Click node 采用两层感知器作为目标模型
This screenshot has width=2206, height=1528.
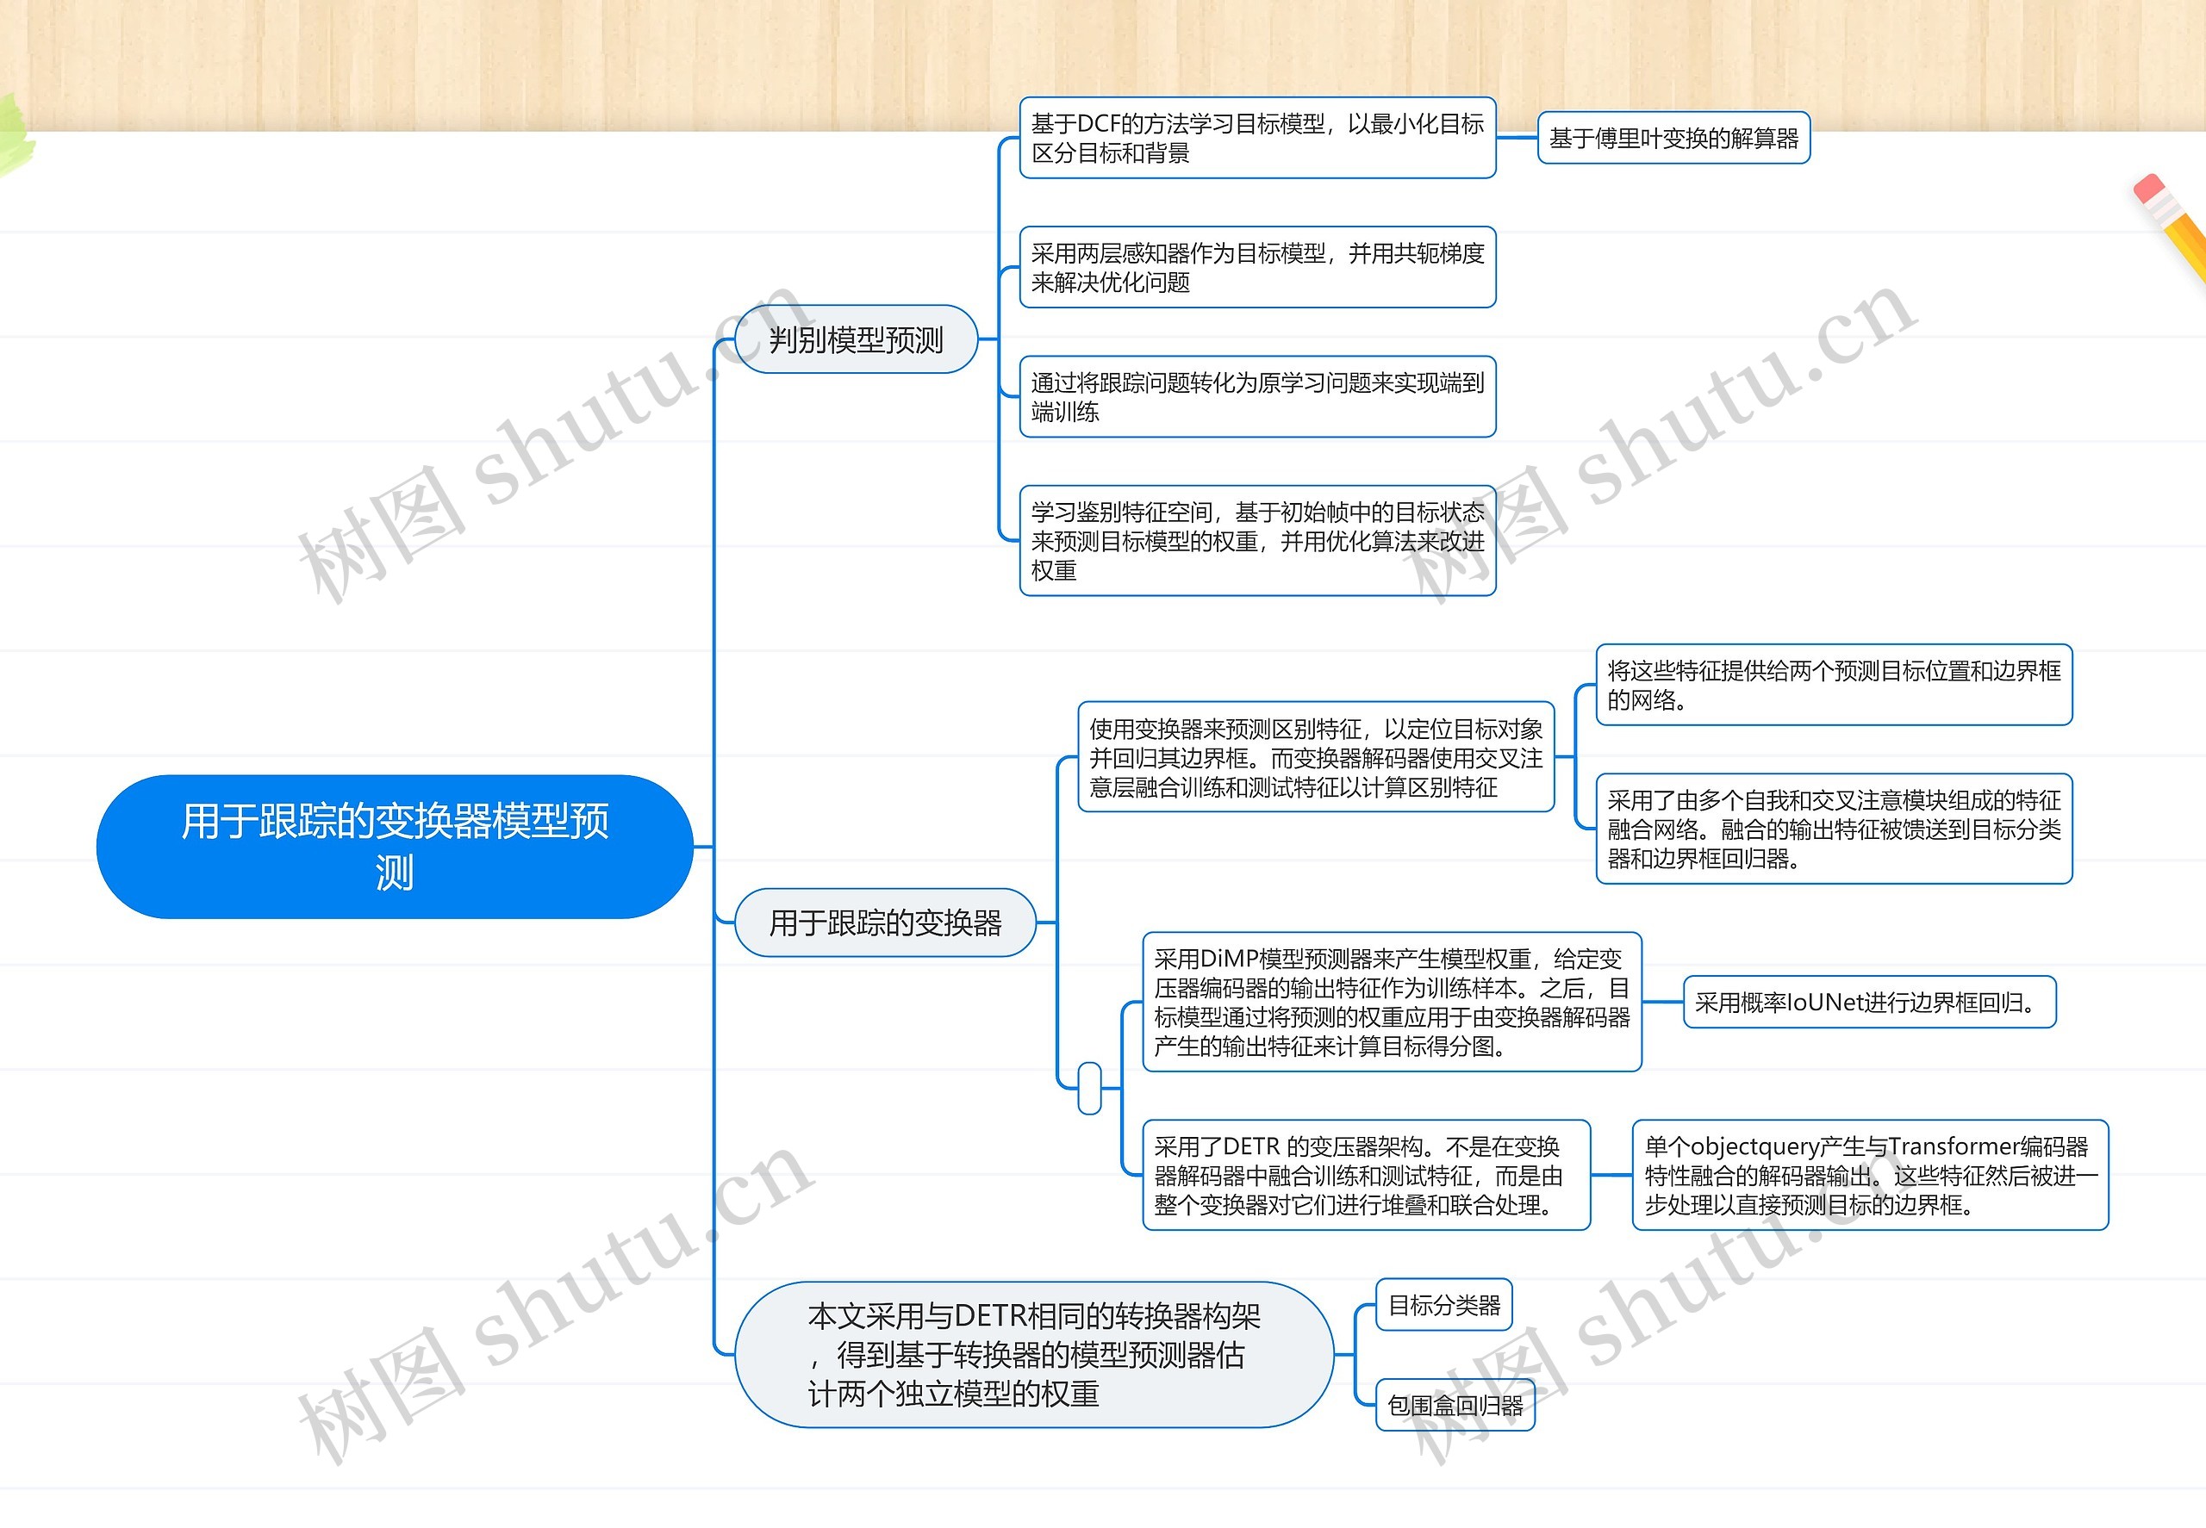coord(1258,267)
